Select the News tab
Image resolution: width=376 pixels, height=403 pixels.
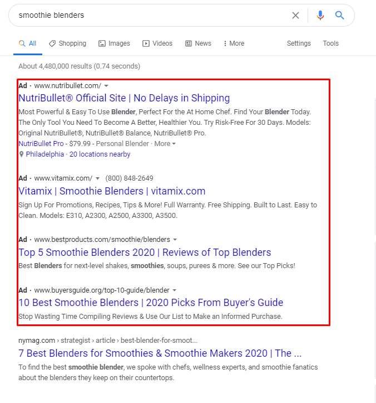tap(198, 43)
